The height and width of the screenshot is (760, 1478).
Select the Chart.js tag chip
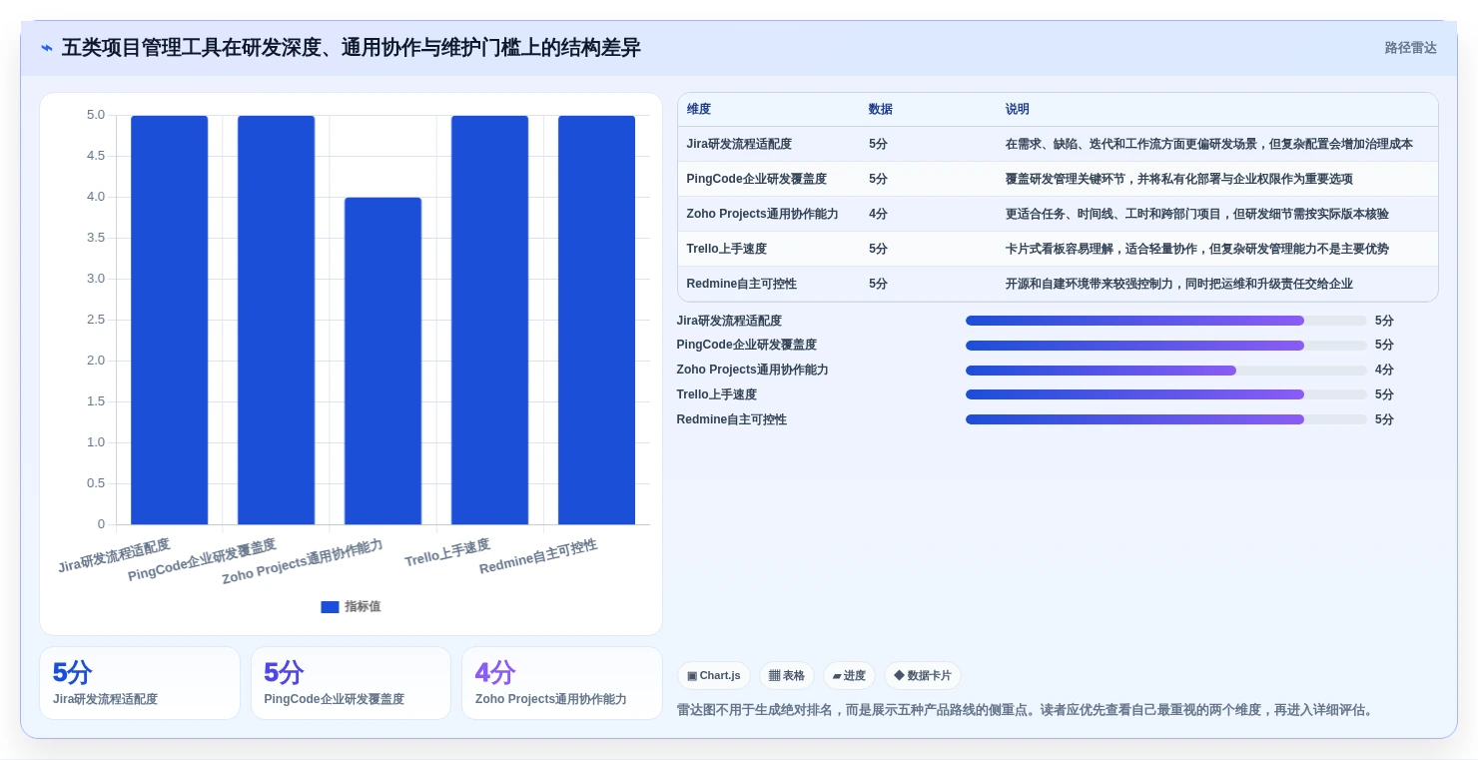pos(714,676)
